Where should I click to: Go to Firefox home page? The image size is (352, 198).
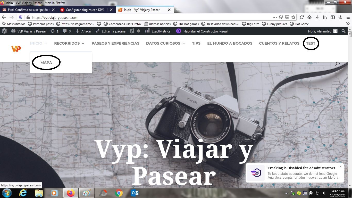click(x=309, y=17)
